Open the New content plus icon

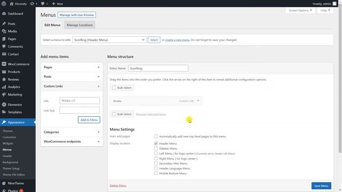coord(53,4)
